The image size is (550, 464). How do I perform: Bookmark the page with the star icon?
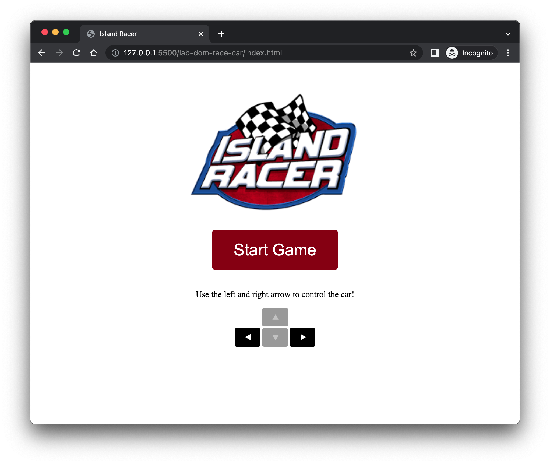coord(413,53)
